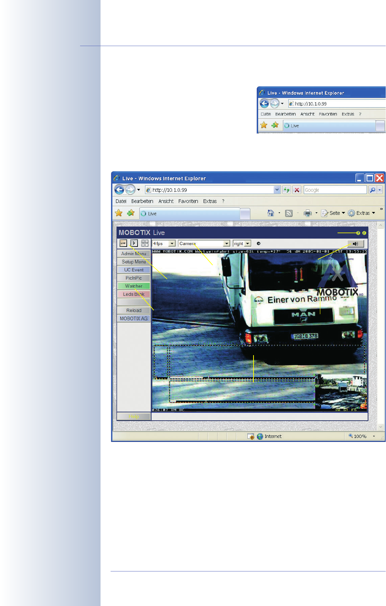386x606 pixels.
Task: Click Add to Favorites in small cropped browser window
Action: click(x=275, y=125)
